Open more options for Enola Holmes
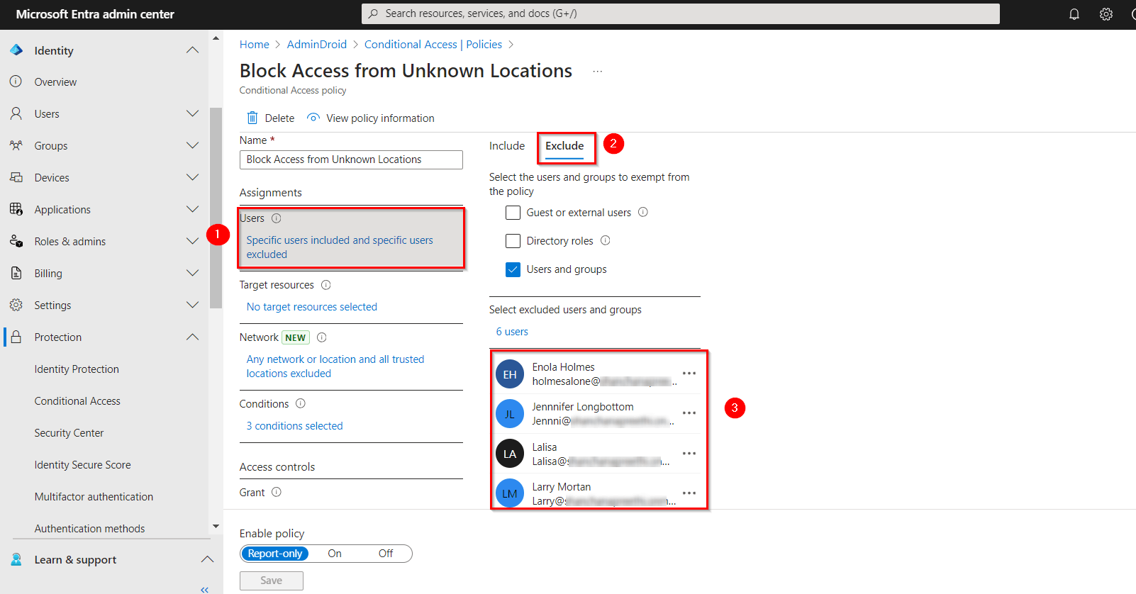1136x594 pixels. pos(689,374)
